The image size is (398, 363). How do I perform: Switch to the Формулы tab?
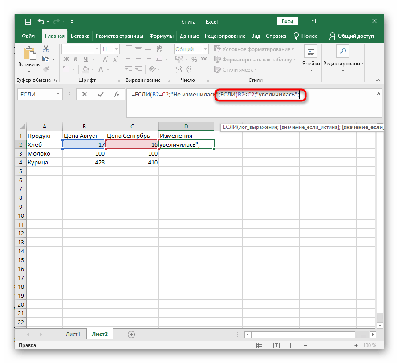point(162,36)
